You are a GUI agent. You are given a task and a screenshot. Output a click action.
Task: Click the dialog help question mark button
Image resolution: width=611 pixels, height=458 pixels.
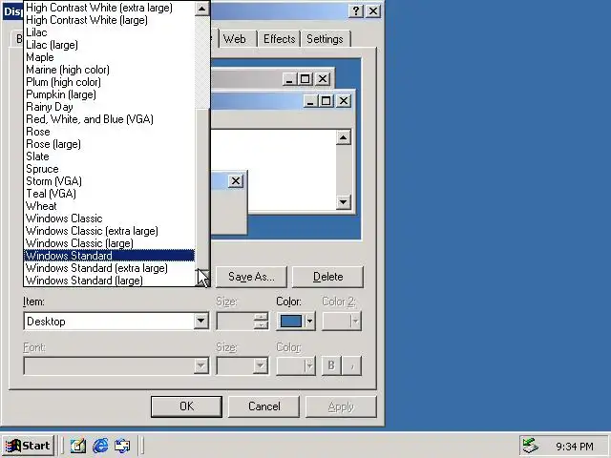(x=356, y=10)
